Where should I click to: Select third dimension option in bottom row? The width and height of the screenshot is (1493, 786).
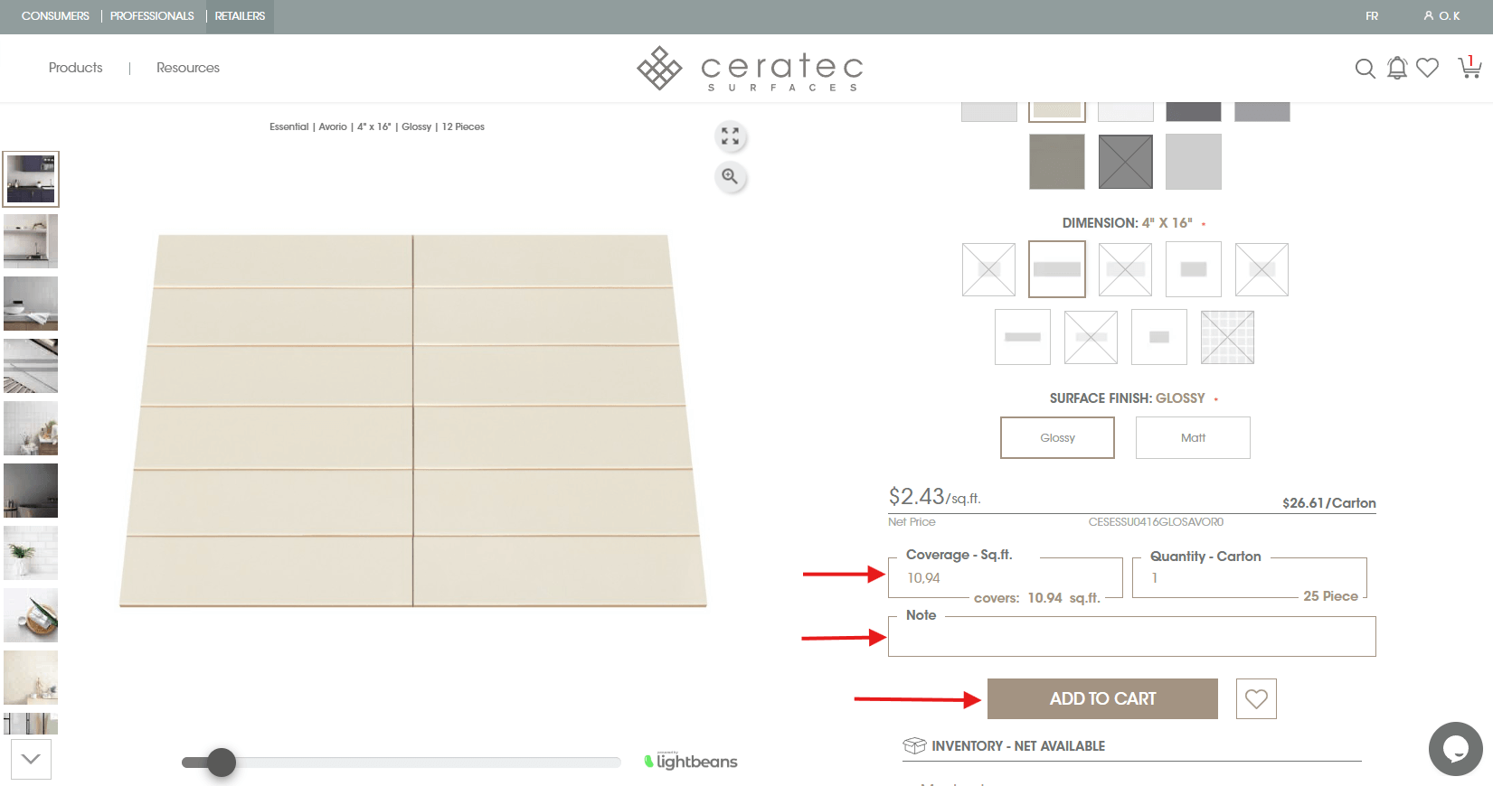[x=1159, y=337]
